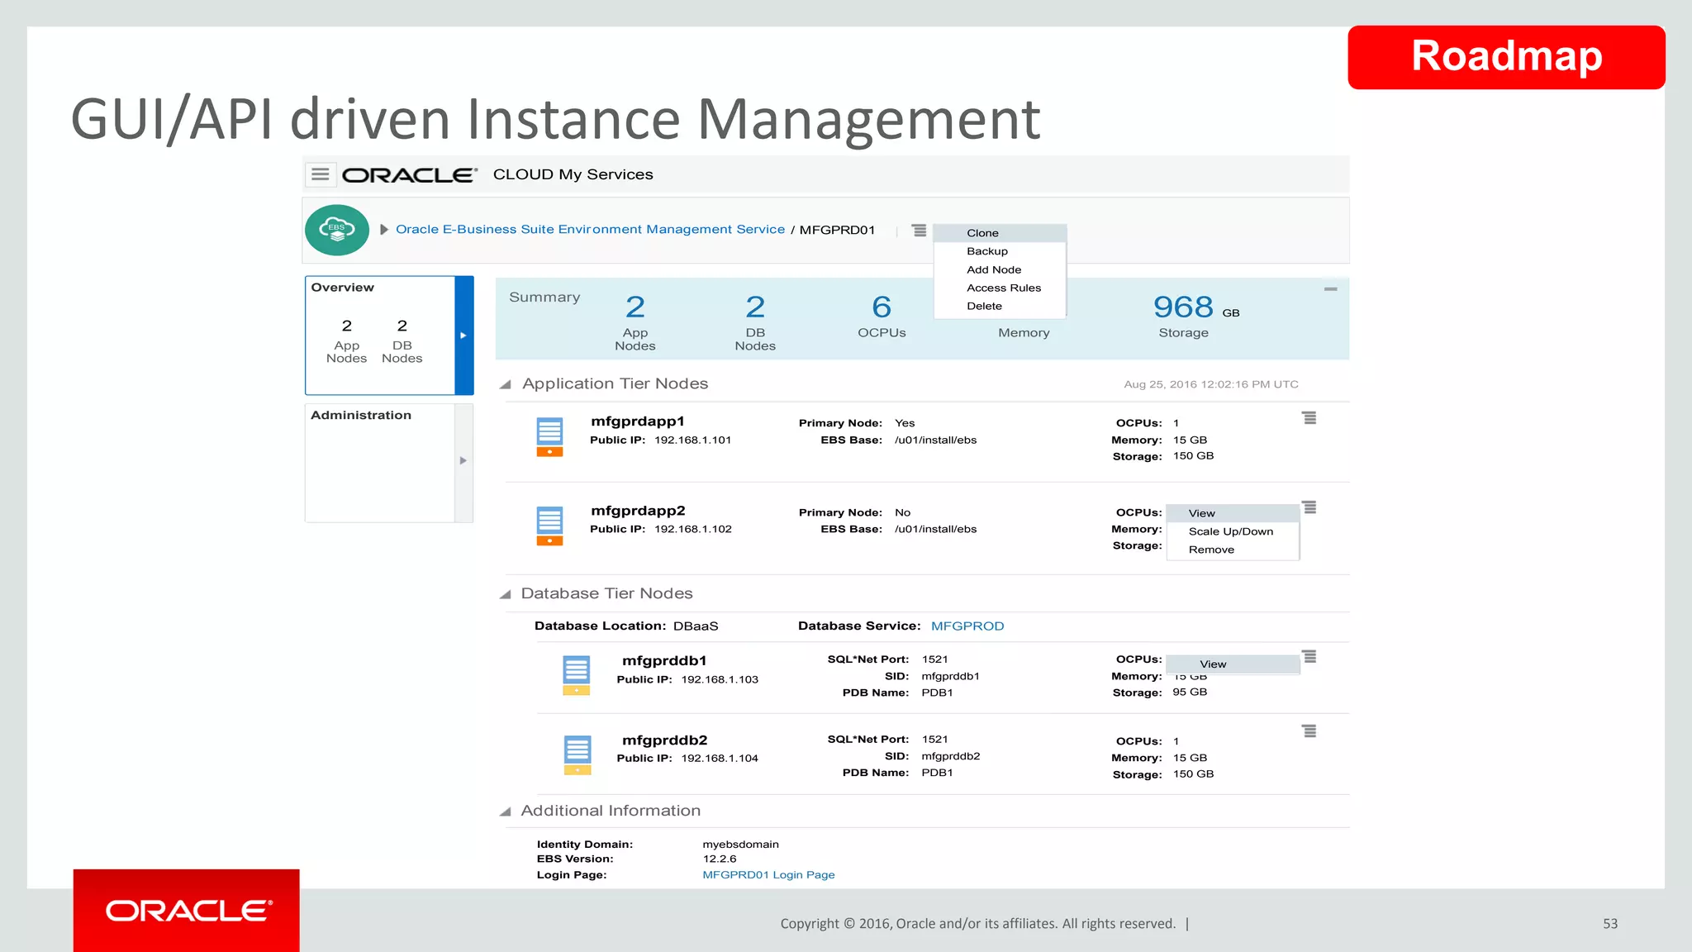The image size is (1692, 952).
Task: Choose Add Node in the environment menu
Action: coord(1000,269)
